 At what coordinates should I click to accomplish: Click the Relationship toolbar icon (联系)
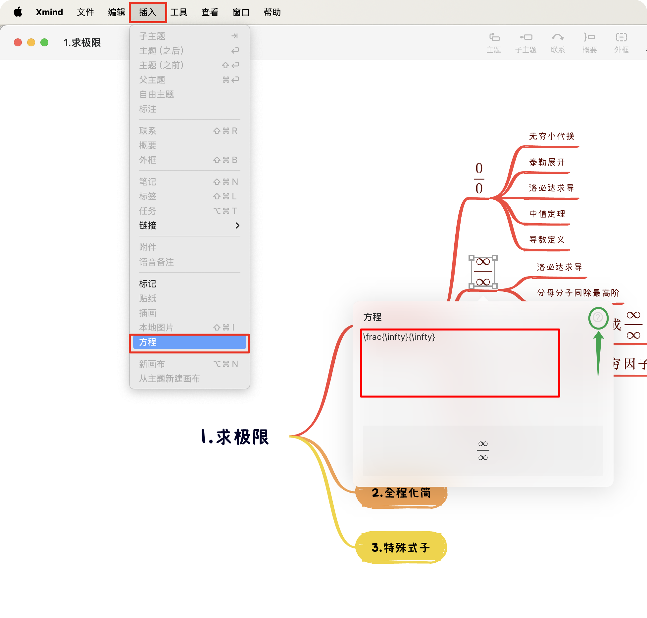[x=558, y=42]
